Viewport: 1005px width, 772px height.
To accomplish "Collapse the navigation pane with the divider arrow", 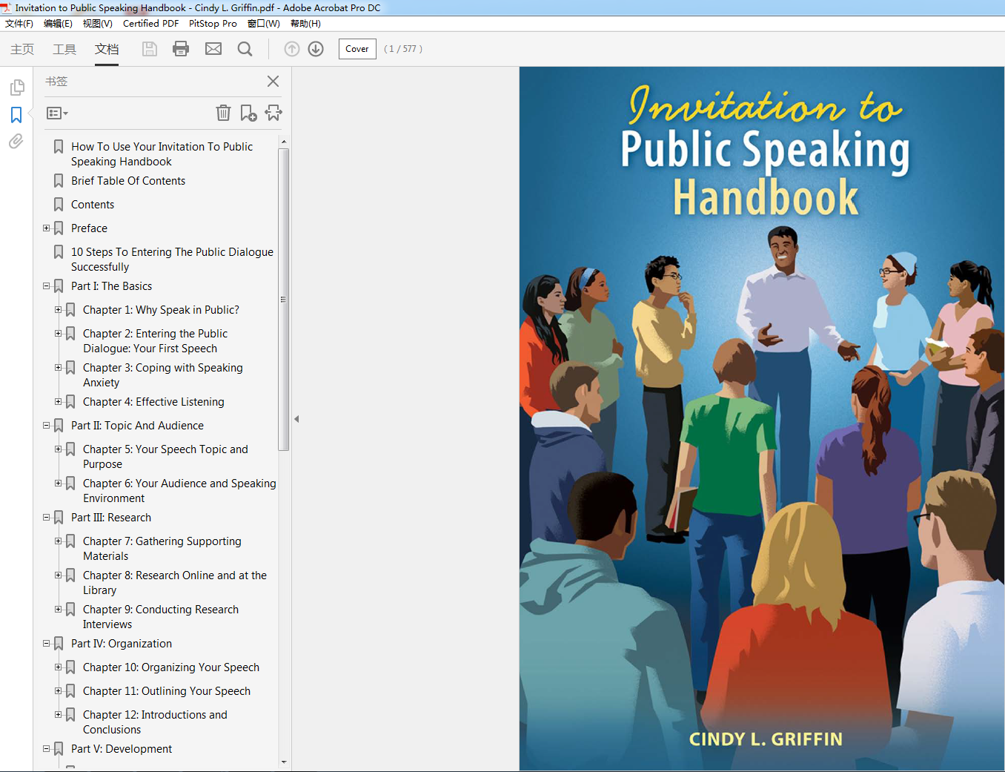I will click(x=296, y=419).
